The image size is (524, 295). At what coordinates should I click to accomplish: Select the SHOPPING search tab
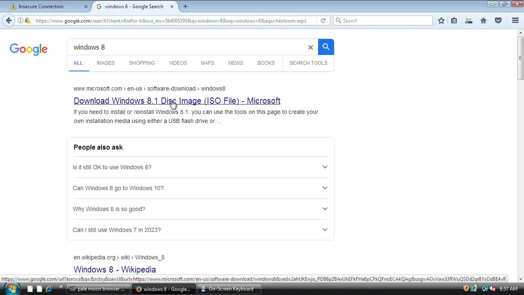click(142, 63)
